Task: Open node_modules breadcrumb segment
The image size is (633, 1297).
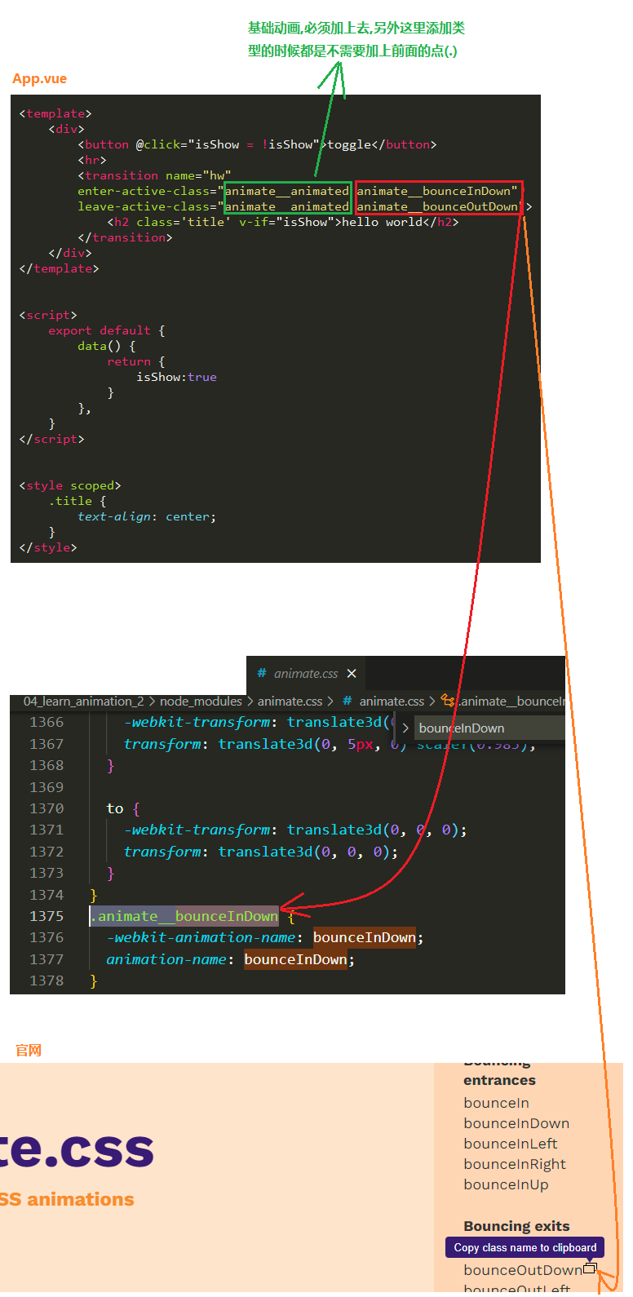Action: click(201, 702)
